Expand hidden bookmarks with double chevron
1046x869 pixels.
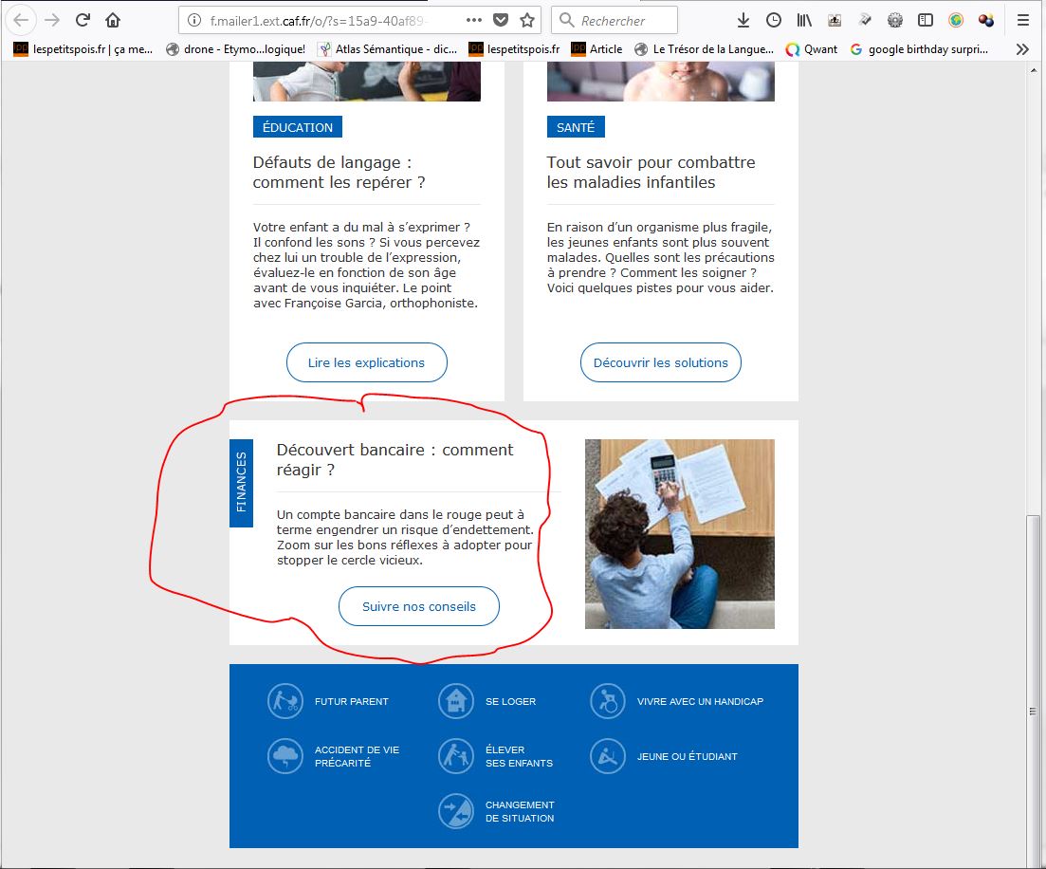point(1022,48)
